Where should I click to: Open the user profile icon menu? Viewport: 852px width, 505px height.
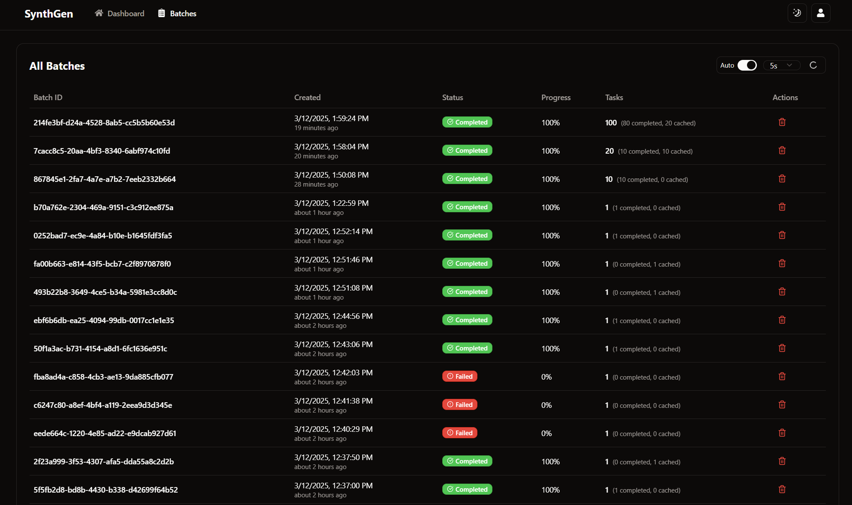coord(821,13)
